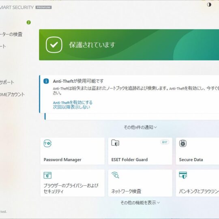
Task: Dismiss notice with 次回以降表示しない link
Action: [71, 107]
